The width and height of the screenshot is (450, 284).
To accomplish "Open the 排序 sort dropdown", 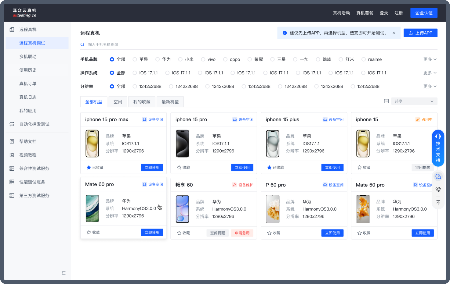I will (414, 101).
